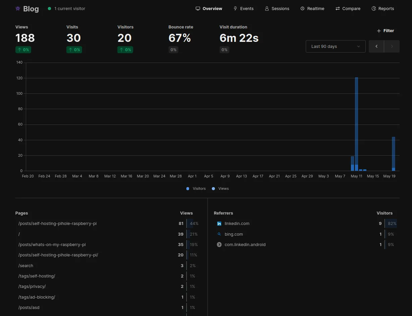Click the Blog site title

31,9
